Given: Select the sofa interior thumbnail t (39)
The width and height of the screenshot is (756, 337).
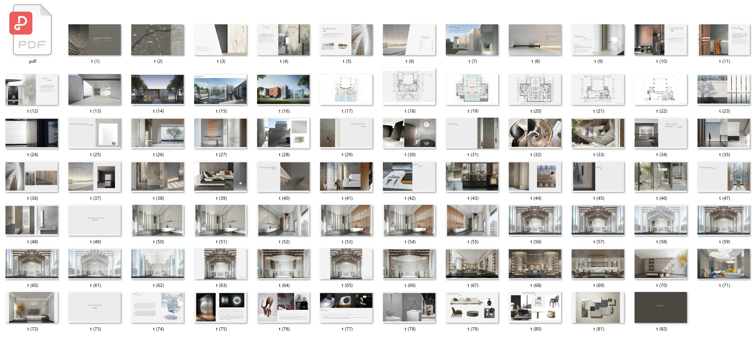Looking at the screenshot, I should (220, 177).
